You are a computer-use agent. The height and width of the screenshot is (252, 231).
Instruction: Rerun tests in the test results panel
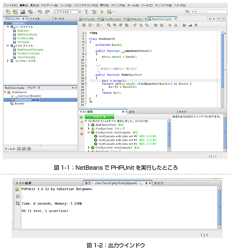coord(82,117)
